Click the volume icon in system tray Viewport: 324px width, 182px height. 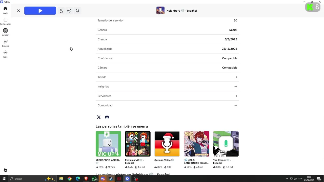[x=295, y=179]
